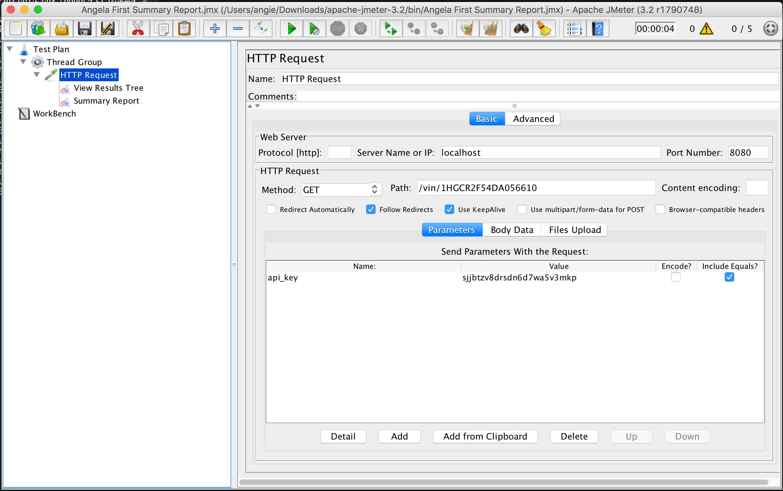Open the Body Data tab
The width and height of the screenshot is (783, 491).
point(512,230)
